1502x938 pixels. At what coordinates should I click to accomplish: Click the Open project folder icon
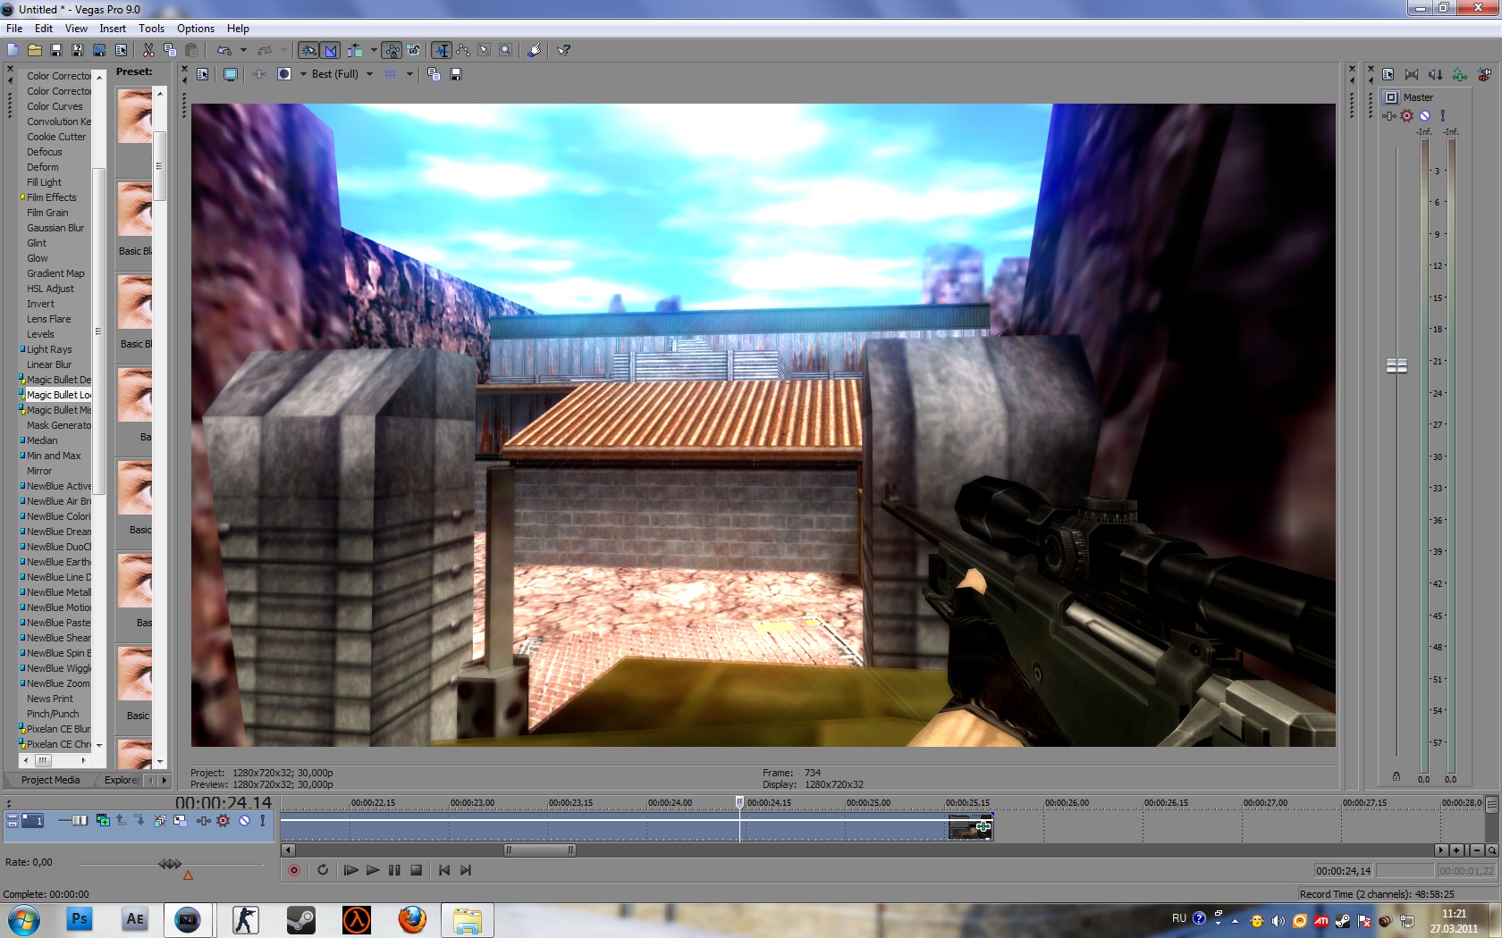point(35,50)
